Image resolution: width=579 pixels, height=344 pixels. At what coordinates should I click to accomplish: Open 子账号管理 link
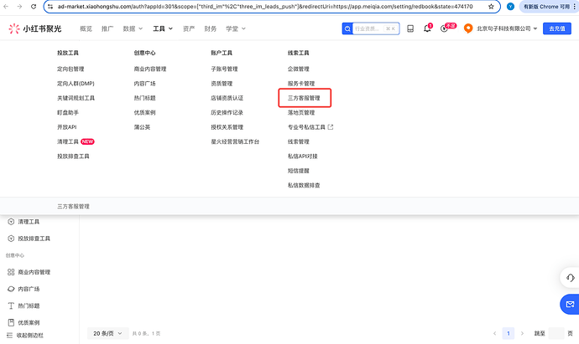224,69
